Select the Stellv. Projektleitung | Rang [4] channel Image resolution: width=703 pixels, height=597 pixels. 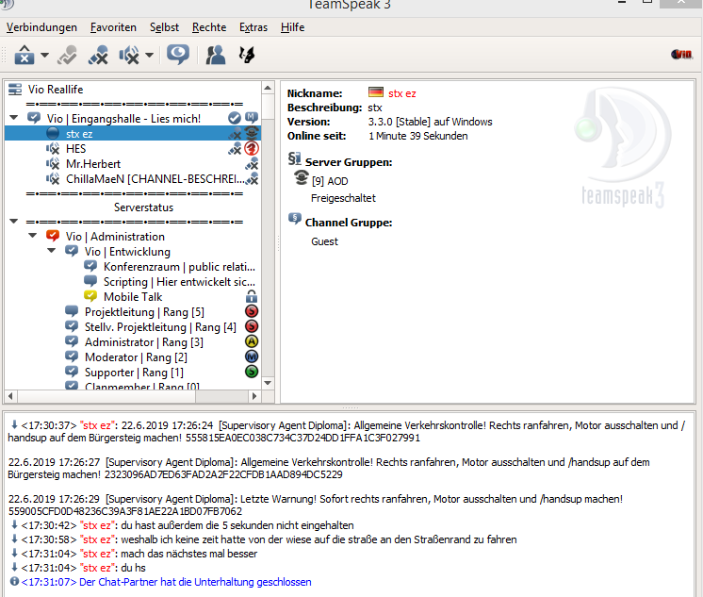pyautogui.click(x=160, y=327)
